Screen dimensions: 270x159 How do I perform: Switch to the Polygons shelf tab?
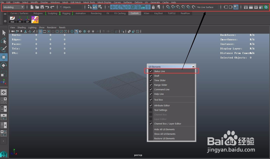click(38, 13)
